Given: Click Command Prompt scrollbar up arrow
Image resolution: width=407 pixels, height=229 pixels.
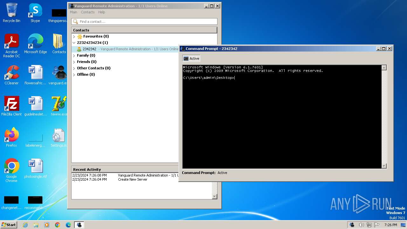Looking at the screenshot, I should 384,68.
